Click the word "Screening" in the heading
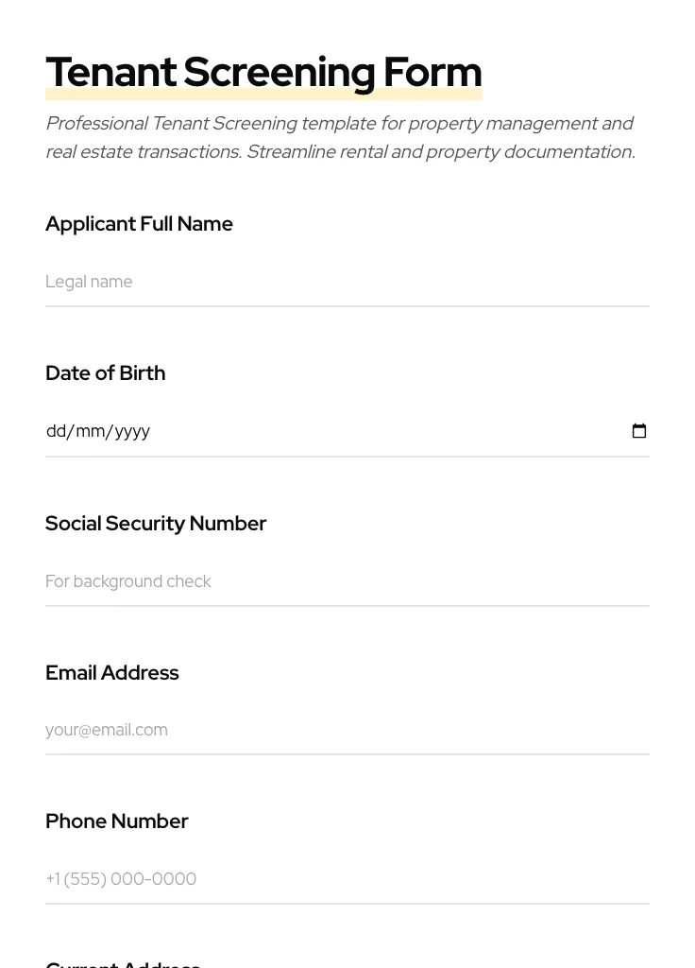 tap(280, 73)
